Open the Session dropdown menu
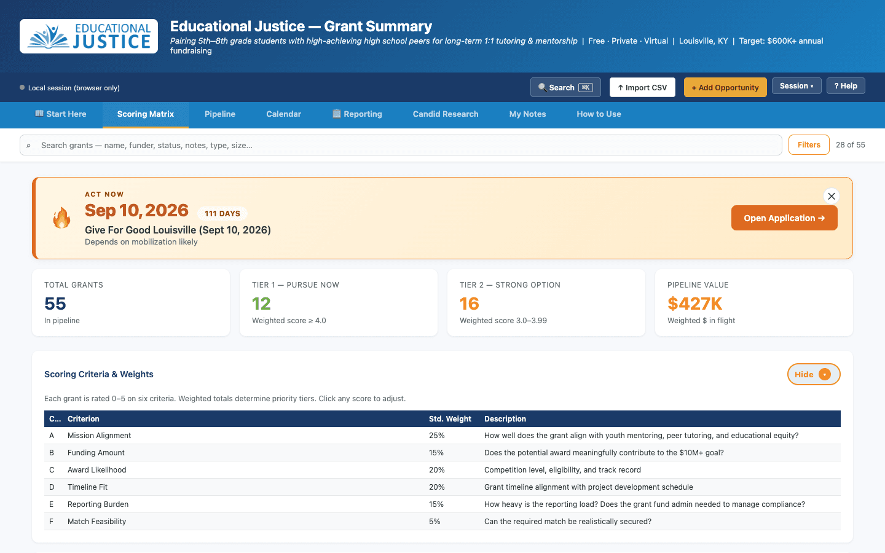This screenshot has height=553, width=885. point(796,86)
